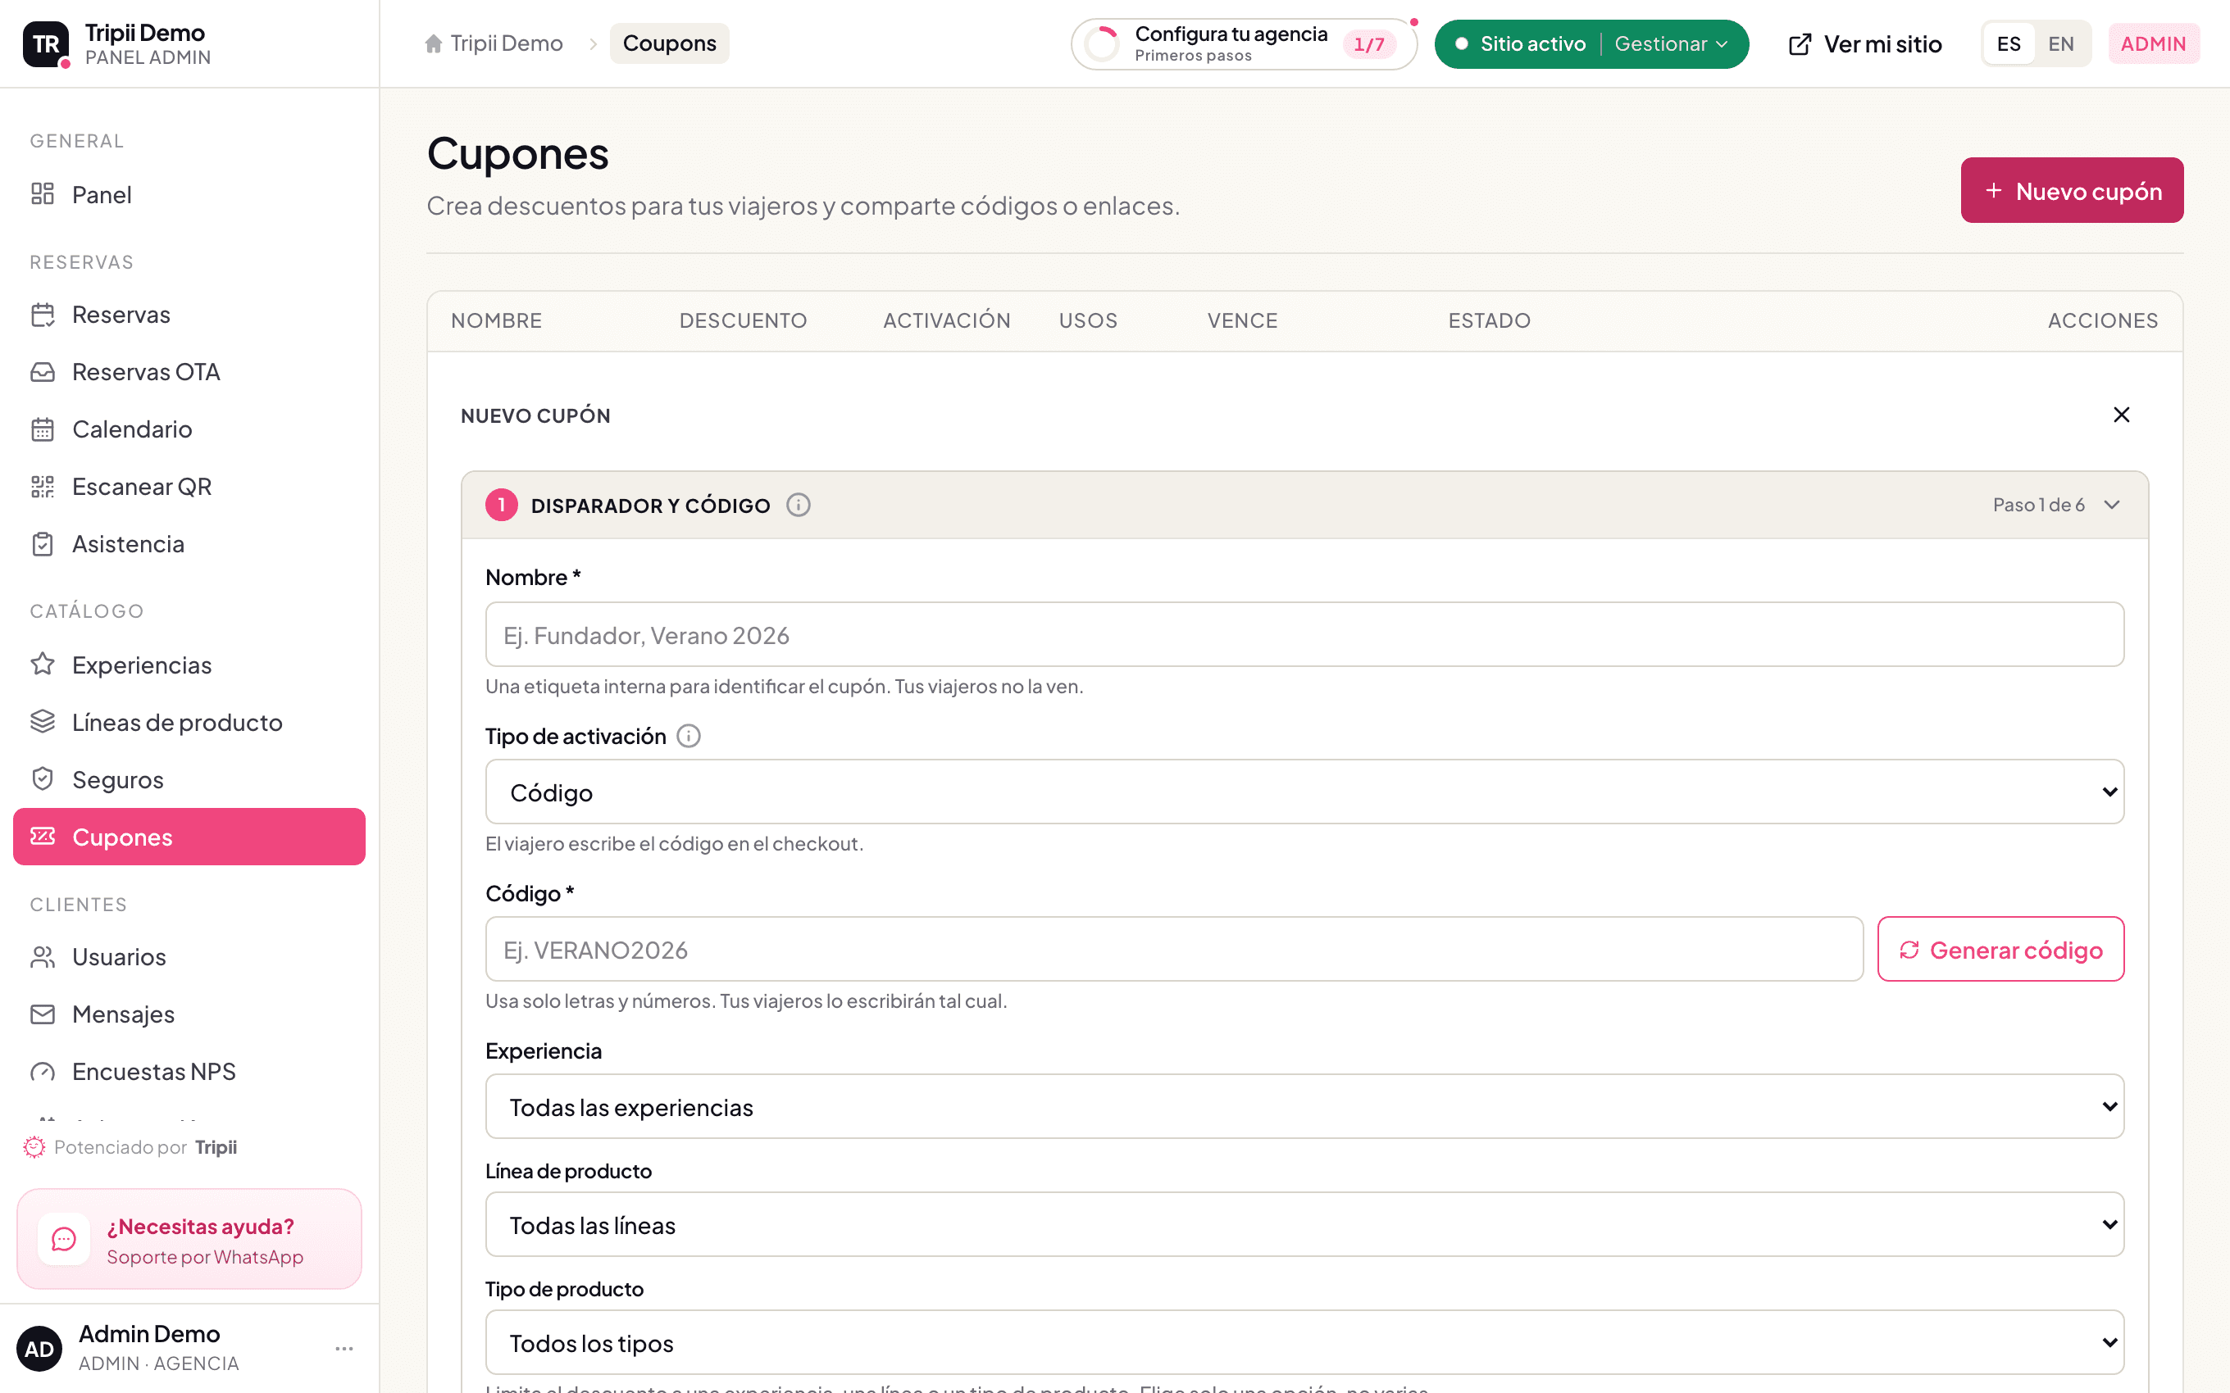Click the info icon next to Tipo de activación

tap(689, 736)
